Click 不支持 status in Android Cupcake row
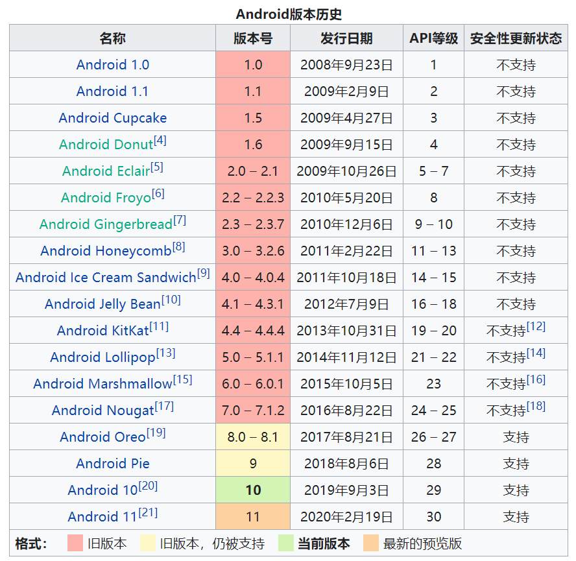 516,118
